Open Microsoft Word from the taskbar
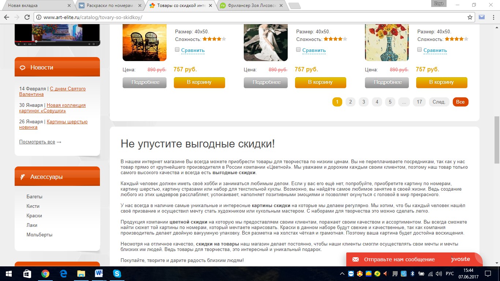Image resolution: width=500 pixels, height=281 pixels. [99, 273]
